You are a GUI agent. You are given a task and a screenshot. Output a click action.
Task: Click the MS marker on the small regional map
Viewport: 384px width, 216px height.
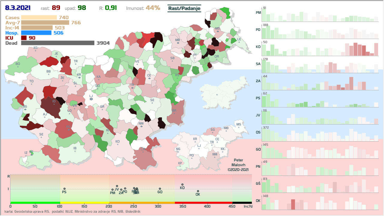coord(239,127)
